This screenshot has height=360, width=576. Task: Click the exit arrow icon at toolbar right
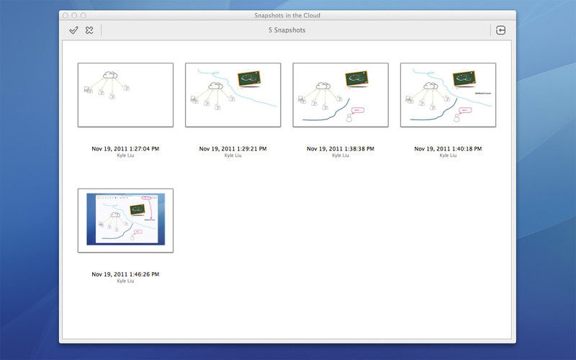point(500,30)
